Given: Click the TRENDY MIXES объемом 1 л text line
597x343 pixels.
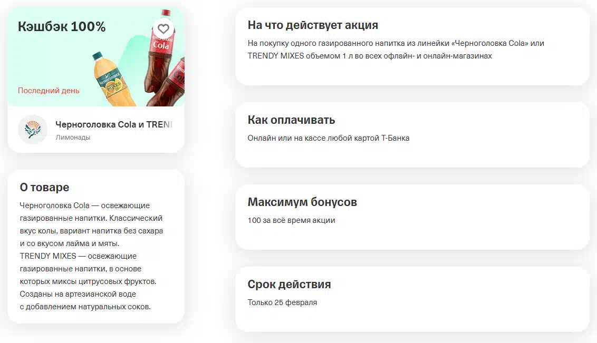Looking at the screenshot, I should (370, 56).
